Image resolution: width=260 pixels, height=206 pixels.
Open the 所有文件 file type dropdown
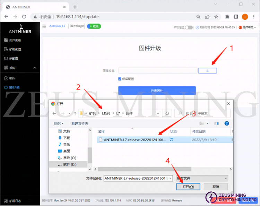pos(202,178)
